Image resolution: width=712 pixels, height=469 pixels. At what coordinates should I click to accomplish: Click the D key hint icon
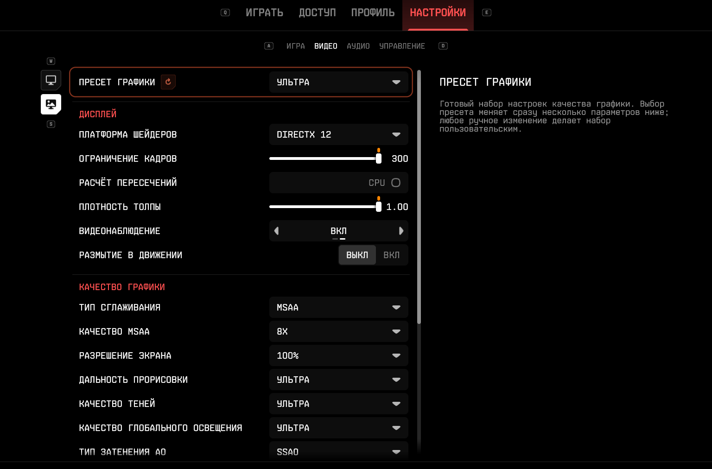click(x=443, y=46)
